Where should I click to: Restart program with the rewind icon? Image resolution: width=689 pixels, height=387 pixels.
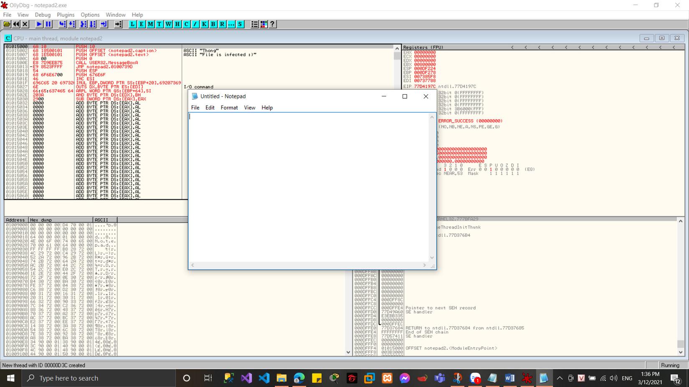click(16, 24)
